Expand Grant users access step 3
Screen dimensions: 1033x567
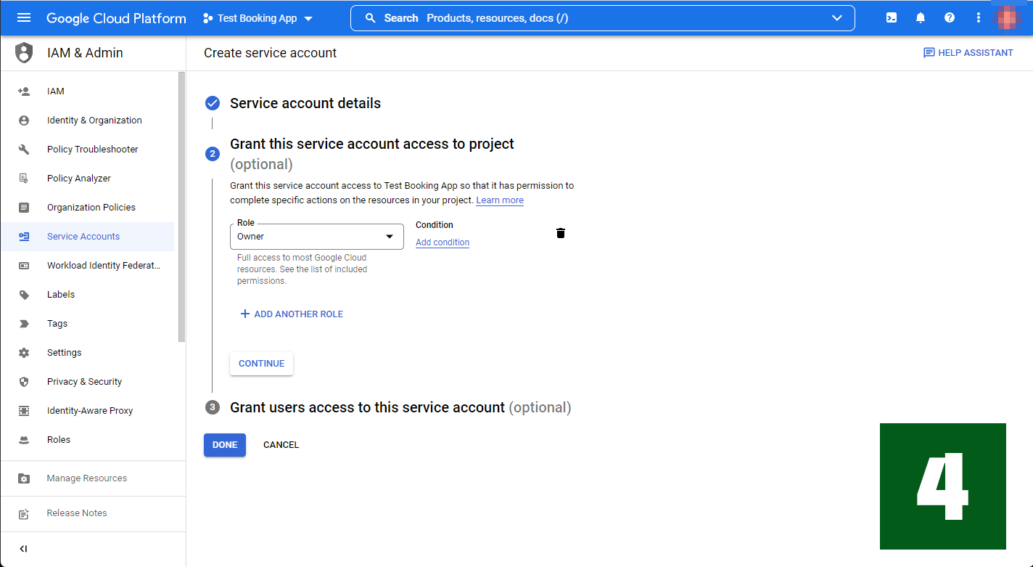click(x=400, y=407)
